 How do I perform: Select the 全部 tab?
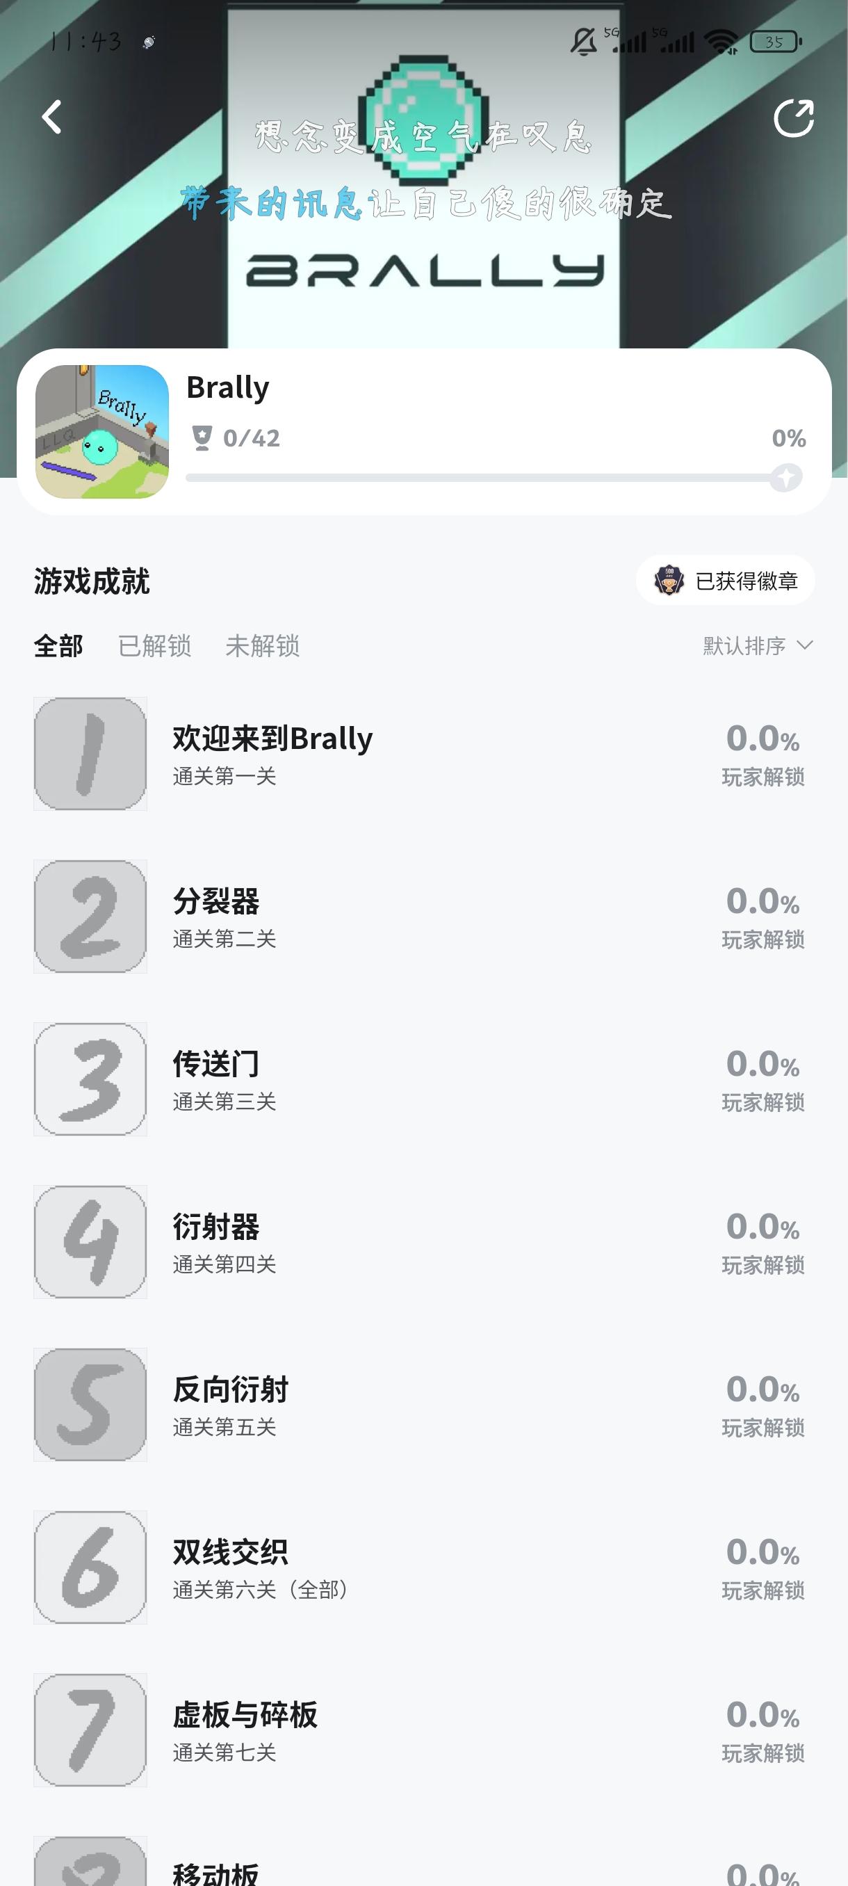[x=58, y=646]
